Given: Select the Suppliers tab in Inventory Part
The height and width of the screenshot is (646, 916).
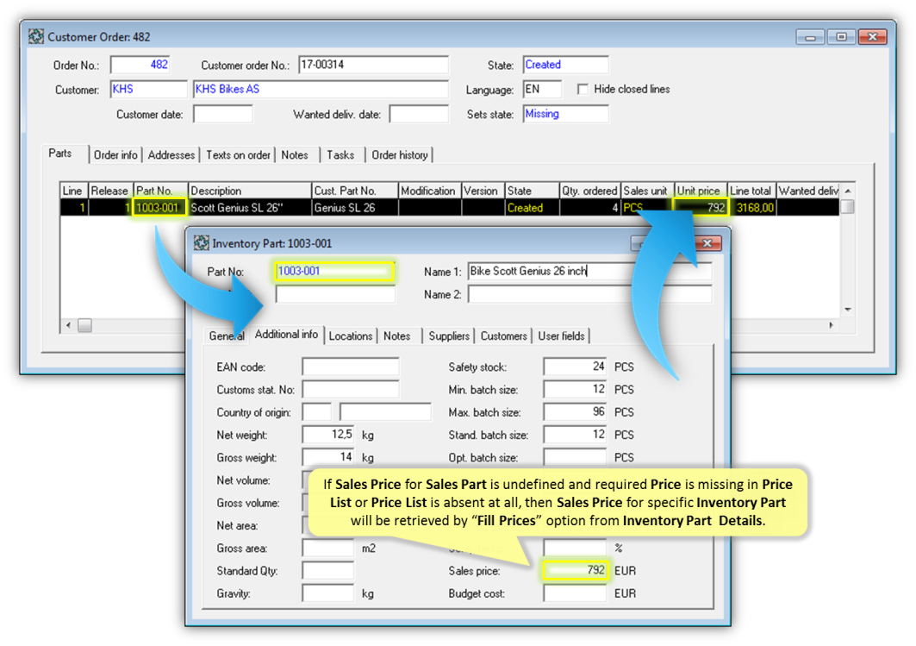Looking at the screenshot, I should [x=449, y=336].
